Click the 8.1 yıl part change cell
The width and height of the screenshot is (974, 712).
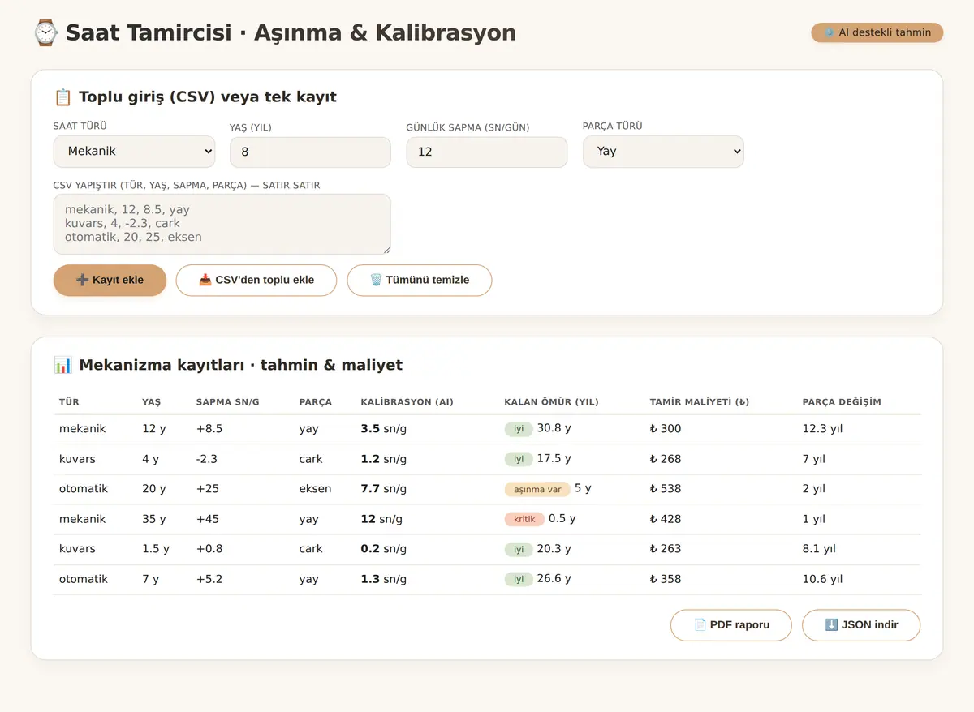tap(818, 549)
